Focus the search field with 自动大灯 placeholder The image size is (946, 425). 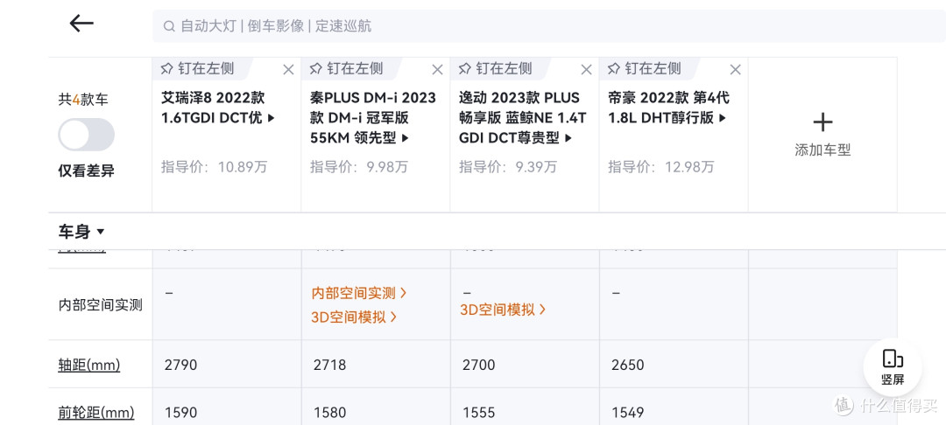[x=549, y=26]
